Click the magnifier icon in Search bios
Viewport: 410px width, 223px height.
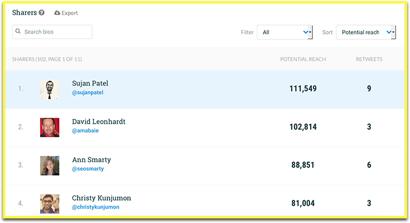pos(18,31)
